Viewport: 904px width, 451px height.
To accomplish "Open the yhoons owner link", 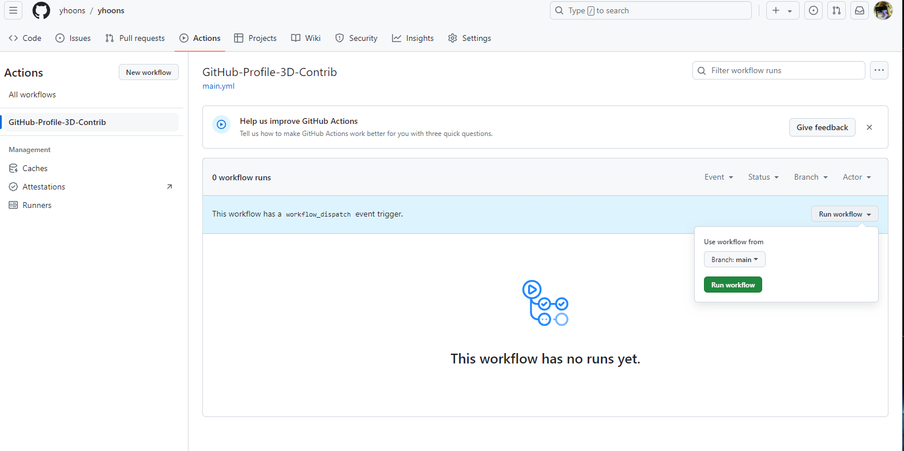I will point(71,10).
